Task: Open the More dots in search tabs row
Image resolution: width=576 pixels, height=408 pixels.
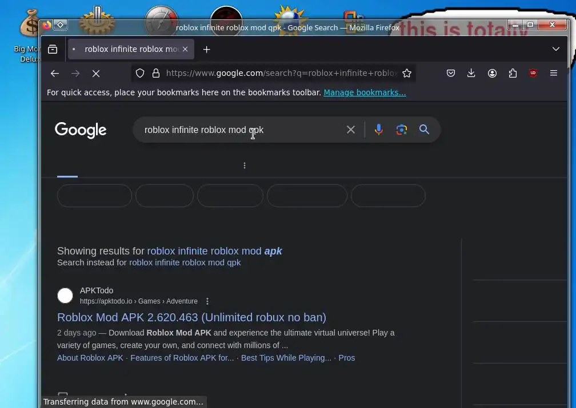Action: pyautogui.click(x=245, y=165)
